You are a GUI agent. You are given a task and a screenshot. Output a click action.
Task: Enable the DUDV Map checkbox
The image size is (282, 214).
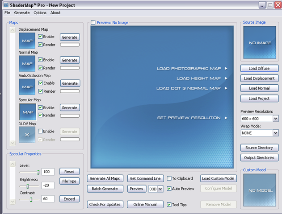click(x=41, y=132)
